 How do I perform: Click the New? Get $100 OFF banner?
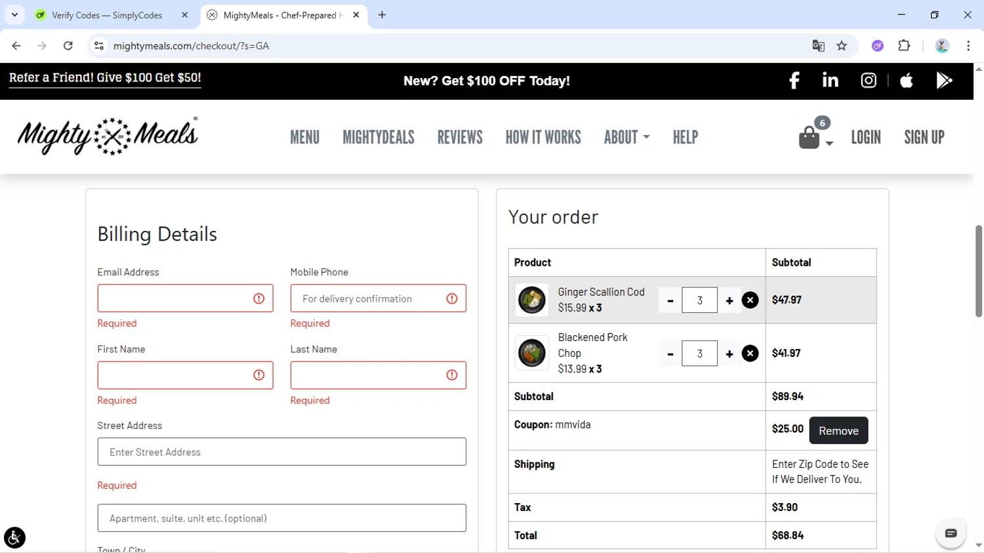click(487, 81)
